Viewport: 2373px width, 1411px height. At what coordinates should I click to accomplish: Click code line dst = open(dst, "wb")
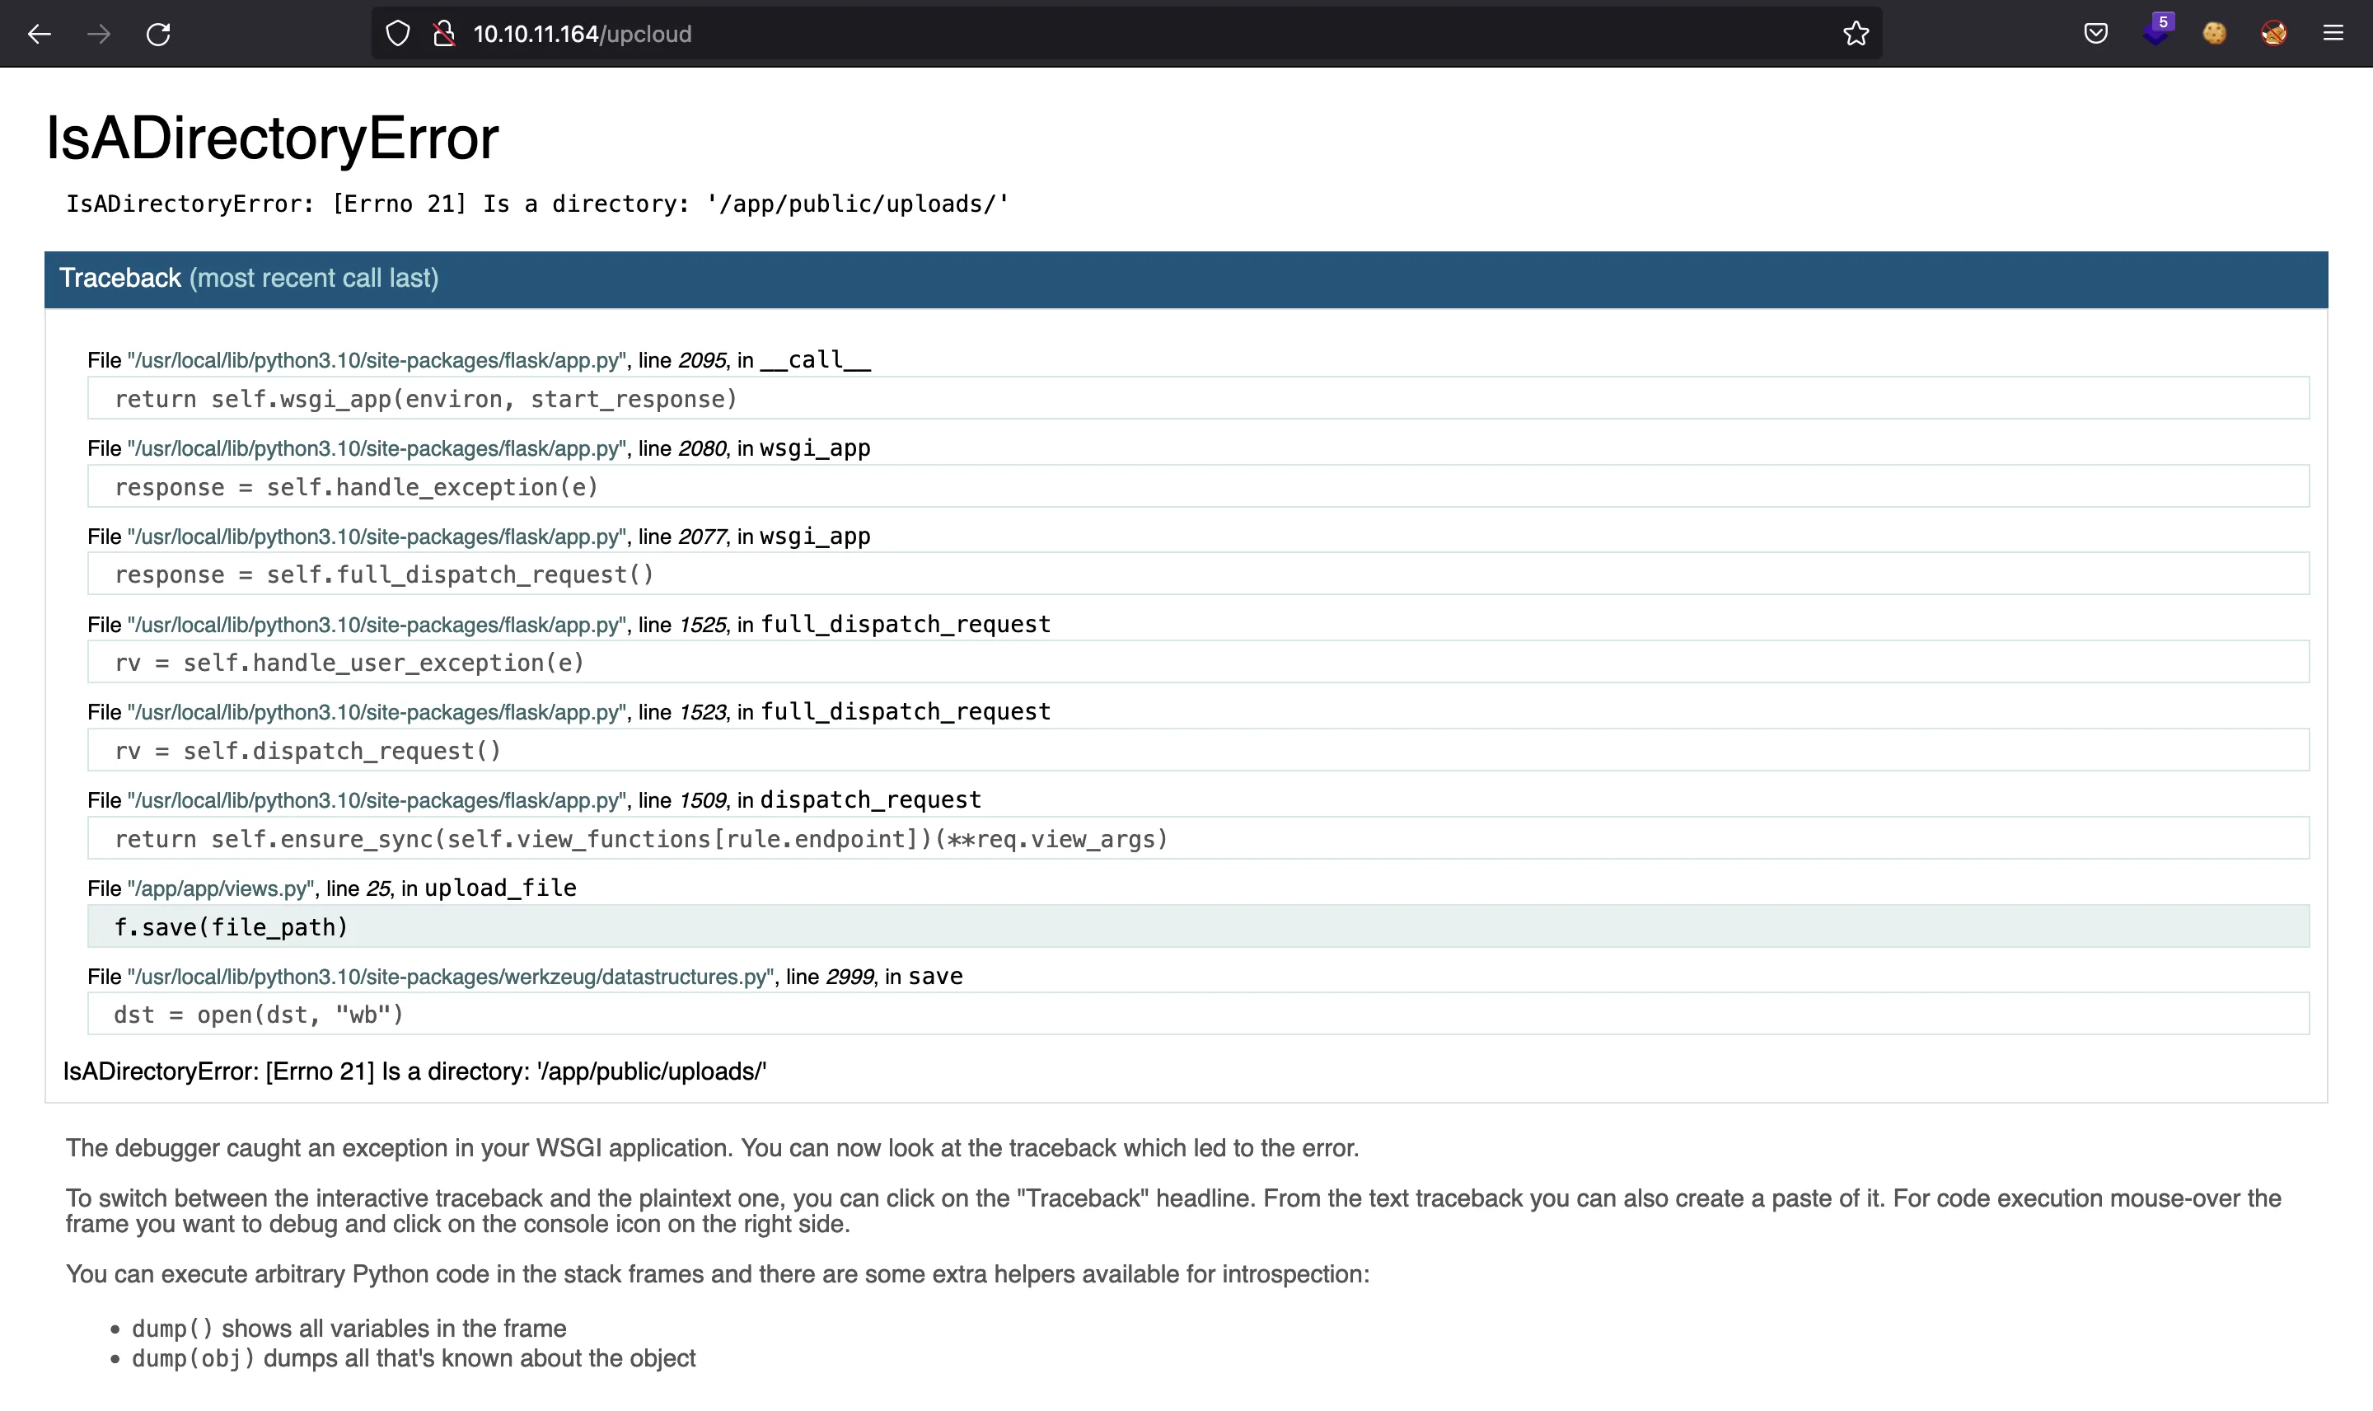click(x=1197, y=1015)
